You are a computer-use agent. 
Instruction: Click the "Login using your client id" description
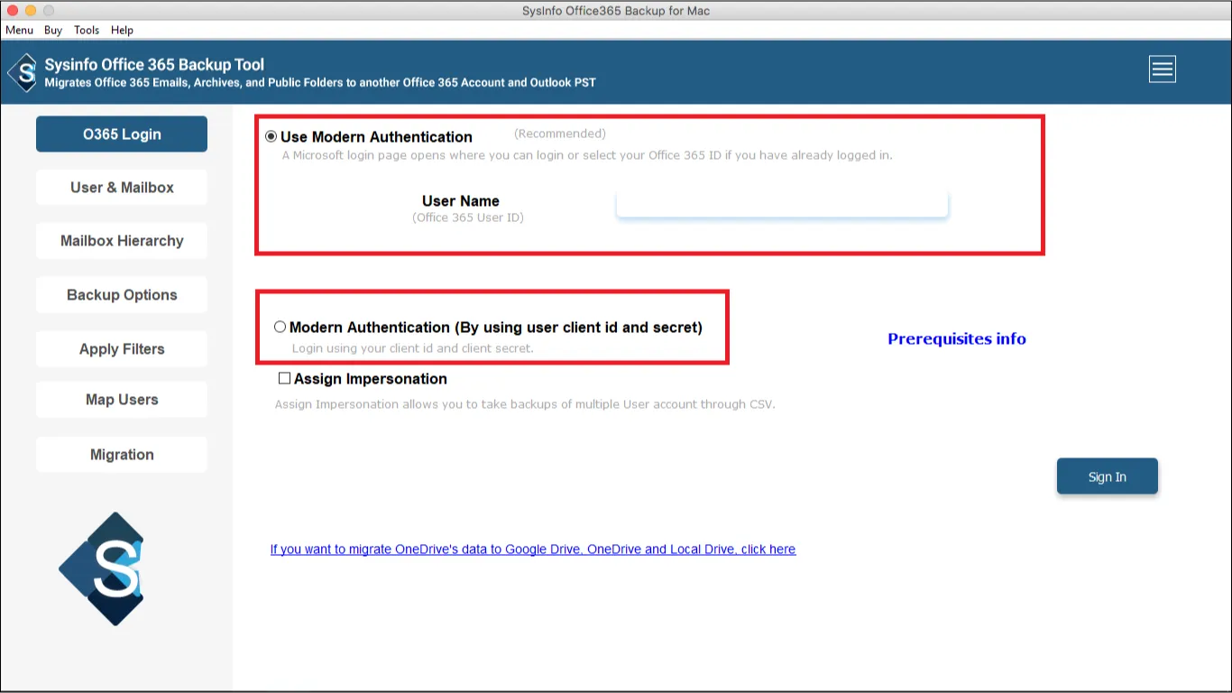(x=413, y=348)
